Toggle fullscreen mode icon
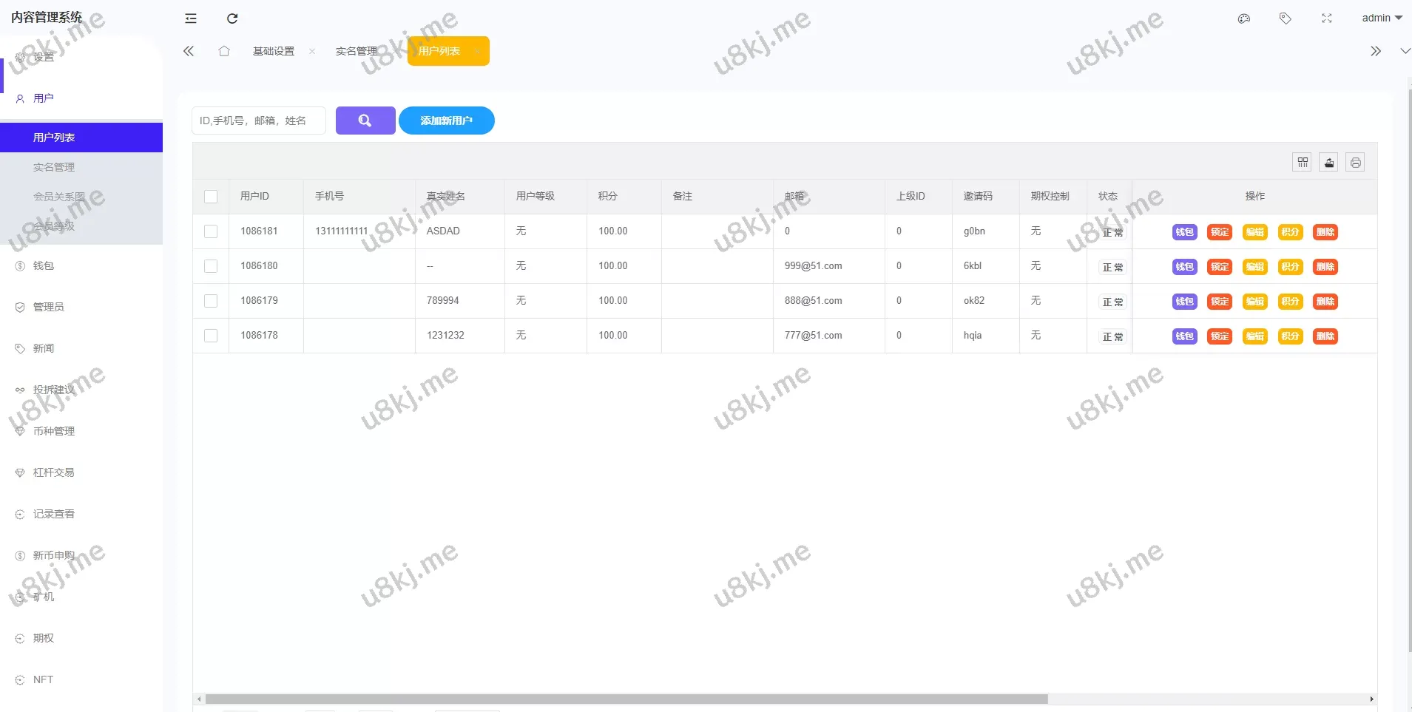This screenshot has height=712, width=1412. click(x=1327, y=18)
